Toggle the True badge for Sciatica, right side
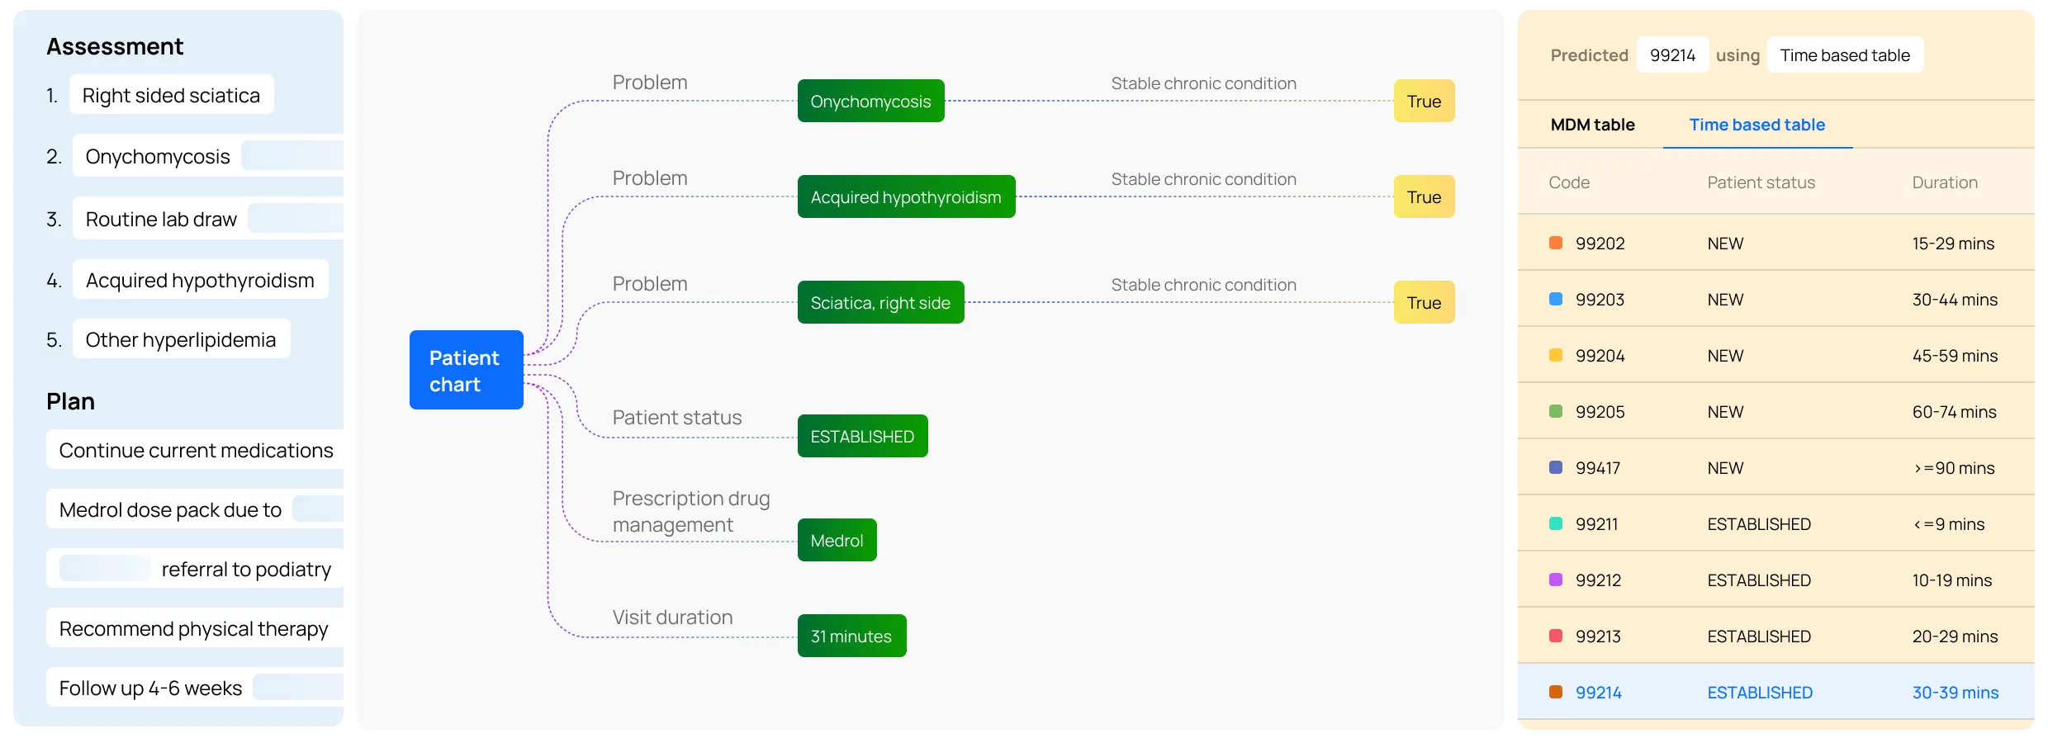The width and height of the screenshot is (2048, 743). tap(1424, 302)
